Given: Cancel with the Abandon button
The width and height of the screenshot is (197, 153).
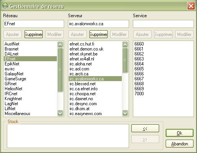Looking at the screenshot, I should pos(179,144).
